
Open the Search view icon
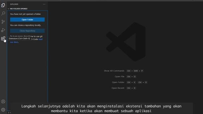[3, 13]
